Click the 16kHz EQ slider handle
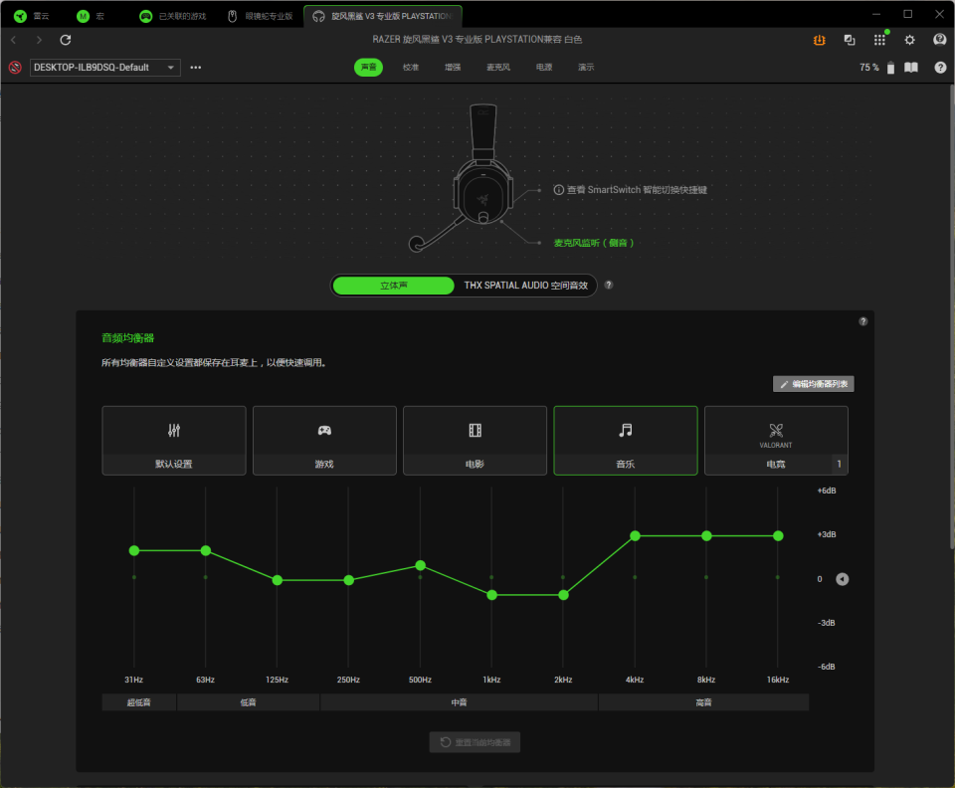The height and width of the screenshot is (788, 955). pyautogui.click(x=778, y=536)
